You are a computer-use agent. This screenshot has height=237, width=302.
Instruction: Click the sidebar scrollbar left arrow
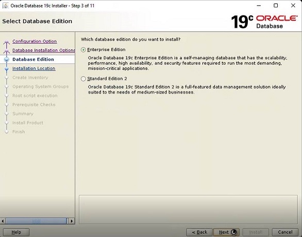[3, 221]
